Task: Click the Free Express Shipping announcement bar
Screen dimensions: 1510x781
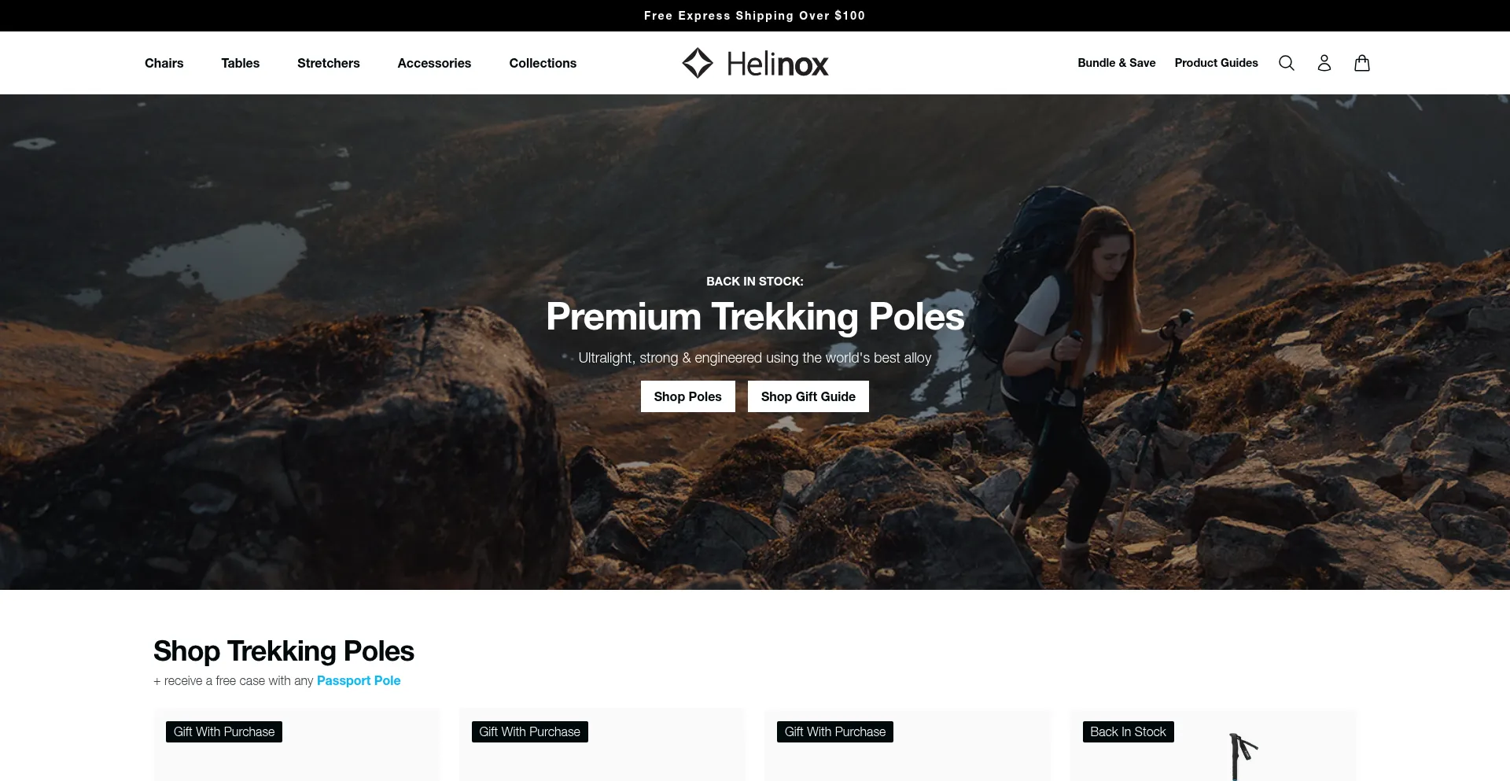Action: [755, 16]
